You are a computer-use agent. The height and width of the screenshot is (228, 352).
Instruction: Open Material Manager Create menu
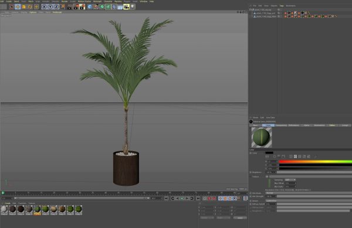click(x=8, y=203)
